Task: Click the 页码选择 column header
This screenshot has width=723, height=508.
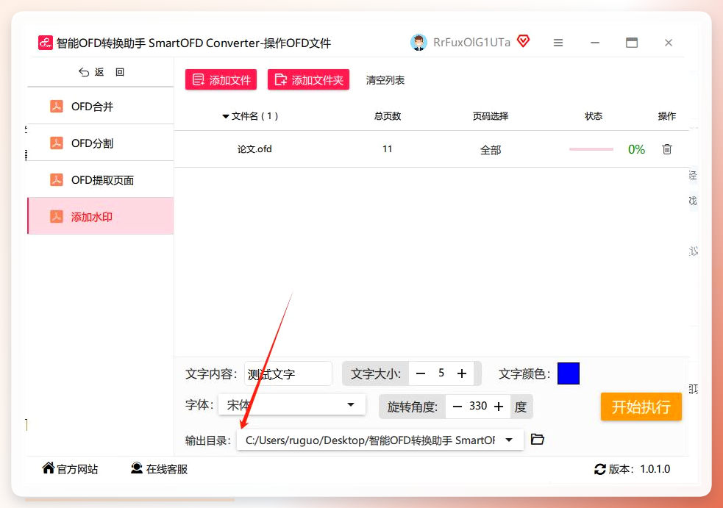Action: point(490,116)
